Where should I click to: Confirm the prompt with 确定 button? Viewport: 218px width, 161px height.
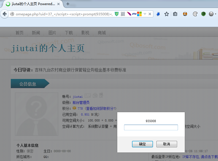tap(142, 144)
